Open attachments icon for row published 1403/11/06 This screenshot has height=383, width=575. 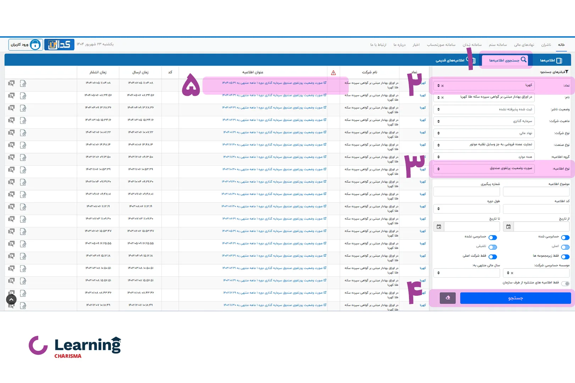23,170
